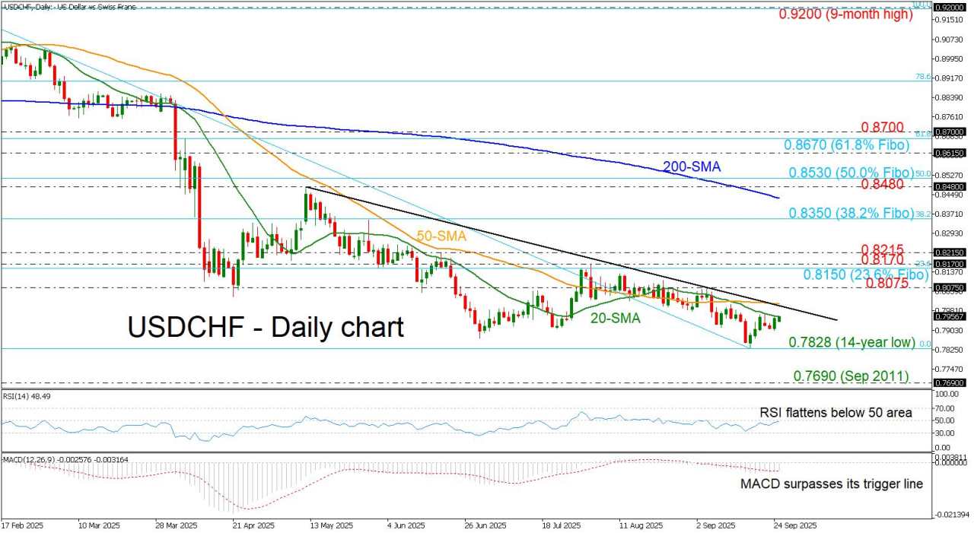The width and height of the screenshot is (974, 533).
Task: Select the 0.8700 red resistance label
Action: pyautogui.click(x=881, y=128)
